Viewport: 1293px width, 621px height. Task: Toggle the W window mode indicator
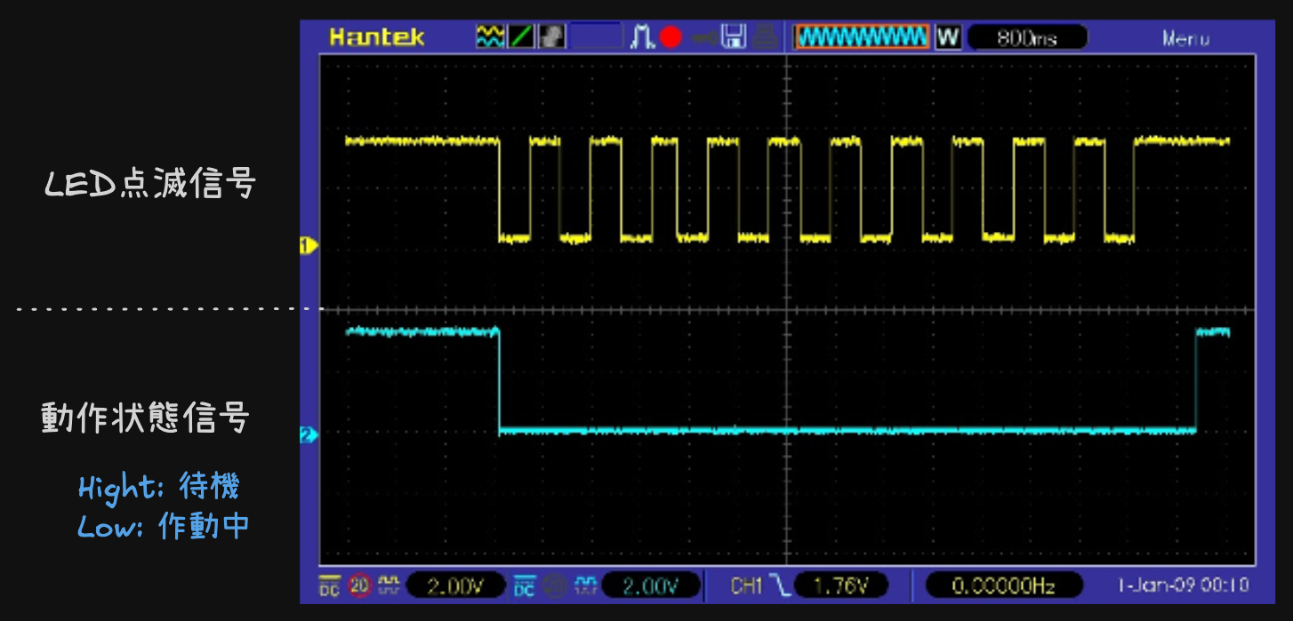point(948,36)
